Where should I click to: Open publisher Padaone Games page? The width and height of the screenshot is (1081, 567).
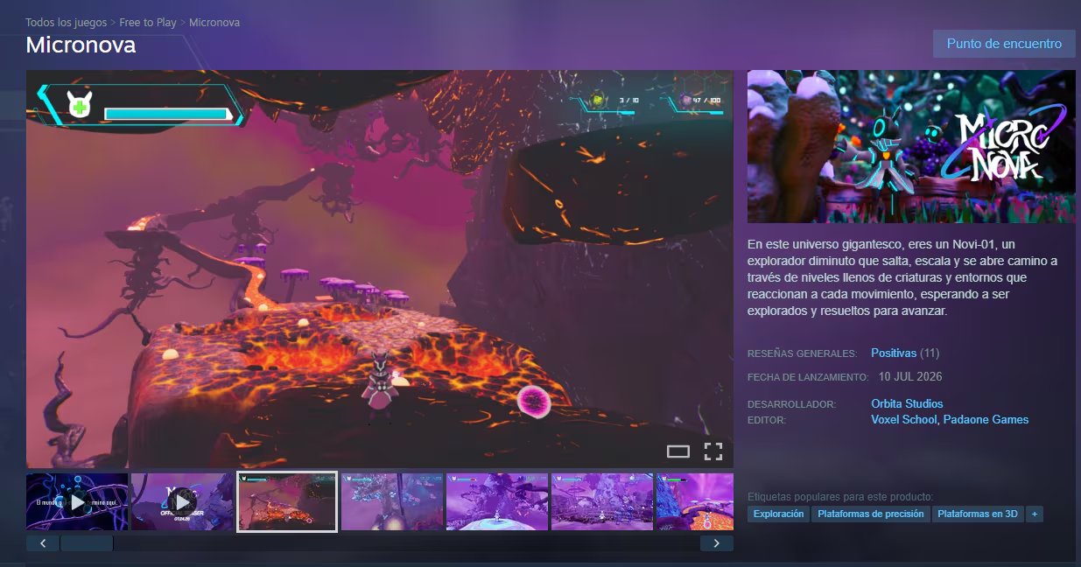click(x=986, y=420)
